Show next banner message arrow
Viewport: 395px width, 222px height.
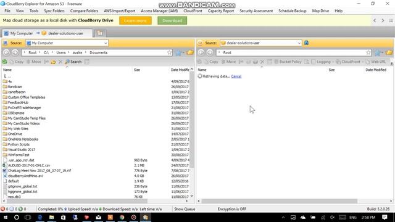click(383, 20)
